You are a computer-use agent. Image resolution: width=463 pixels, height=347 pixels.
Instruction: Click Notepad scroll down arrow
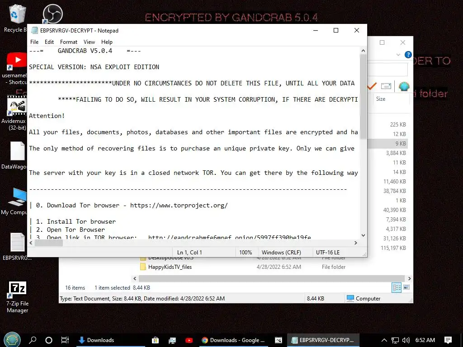coord(363,235)
